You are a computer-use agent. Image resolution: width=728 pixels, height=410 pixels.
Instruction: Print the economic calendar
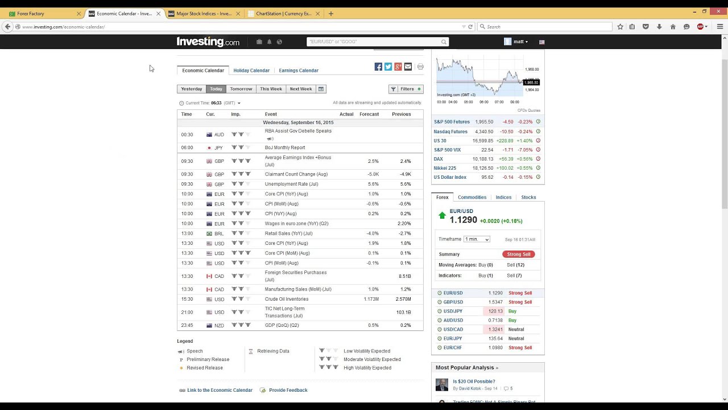click(x=420, y=67)
